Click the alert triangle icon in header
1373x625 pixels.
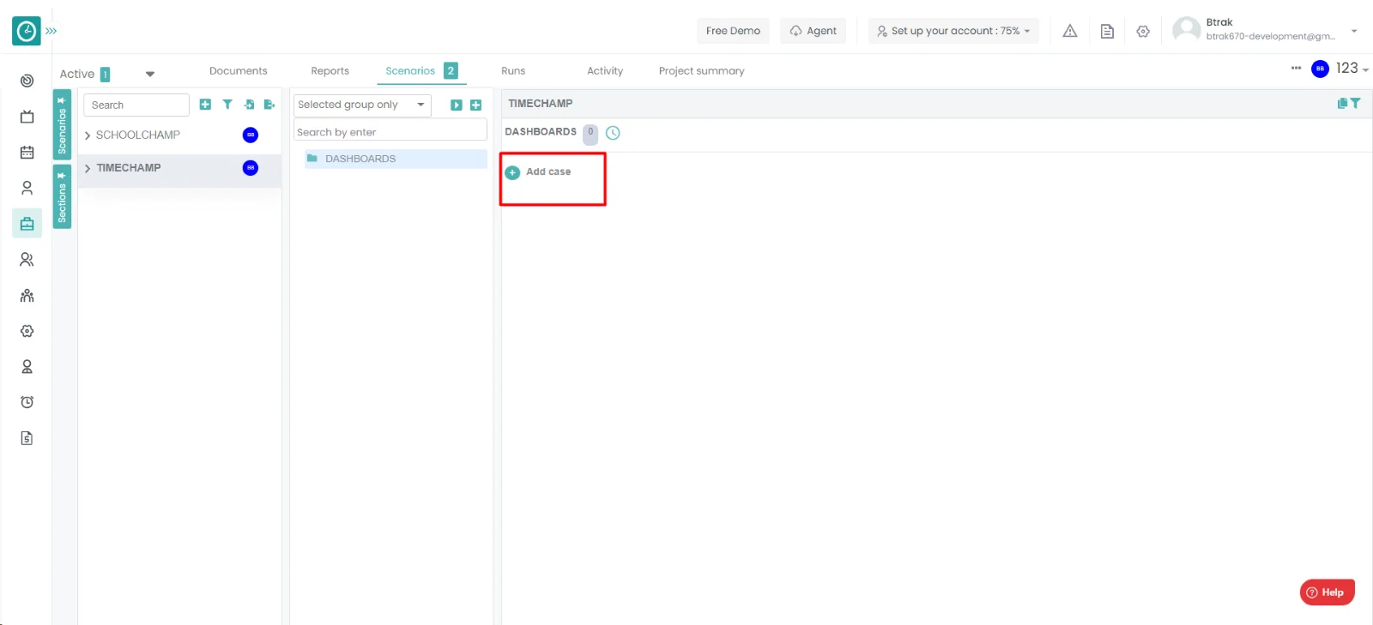[1070, 31]
